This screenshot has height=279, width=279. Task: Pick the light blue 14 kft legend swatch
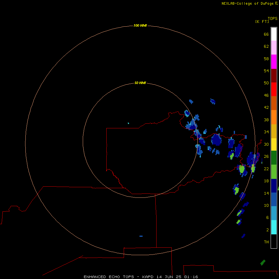click(274, 213)
